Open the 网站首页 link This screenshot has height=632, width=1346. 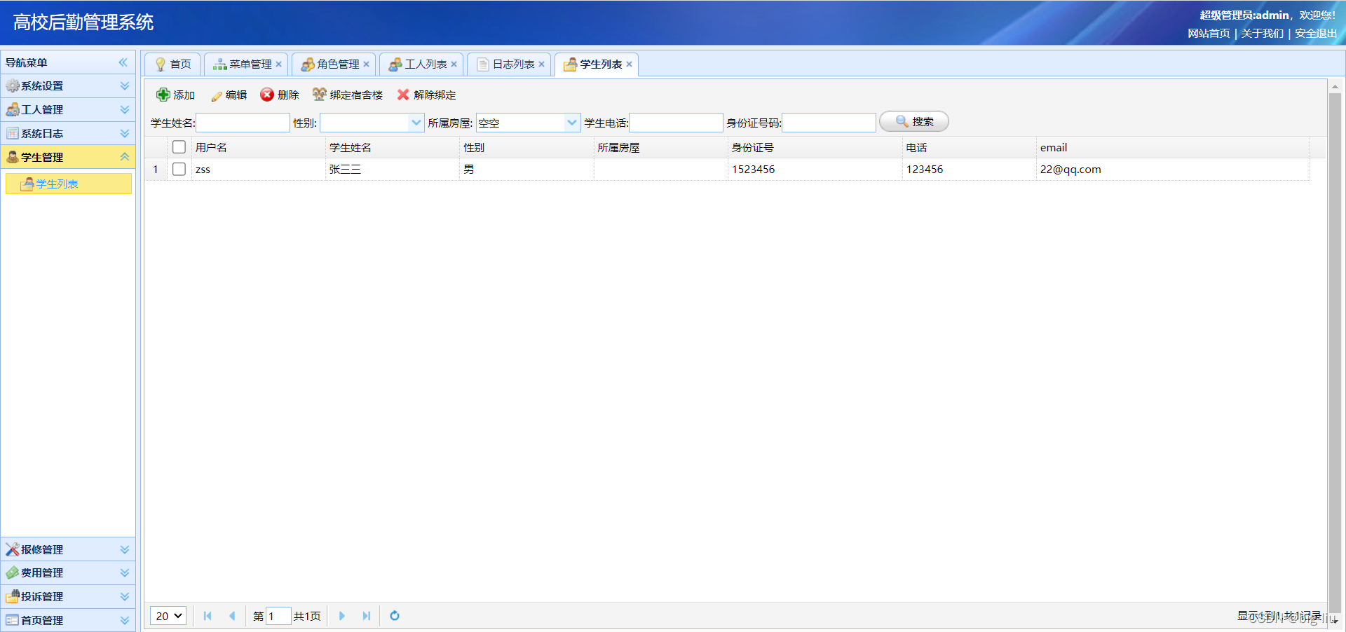tap(1209, 34)
